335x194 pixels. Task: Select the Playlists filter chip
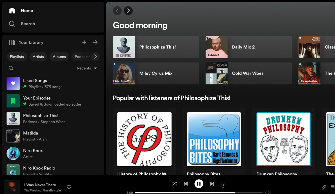[x=17, y=57]
